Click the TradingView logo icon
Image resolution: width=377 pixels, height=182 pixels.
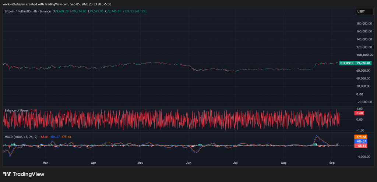(x=7, y=174)
